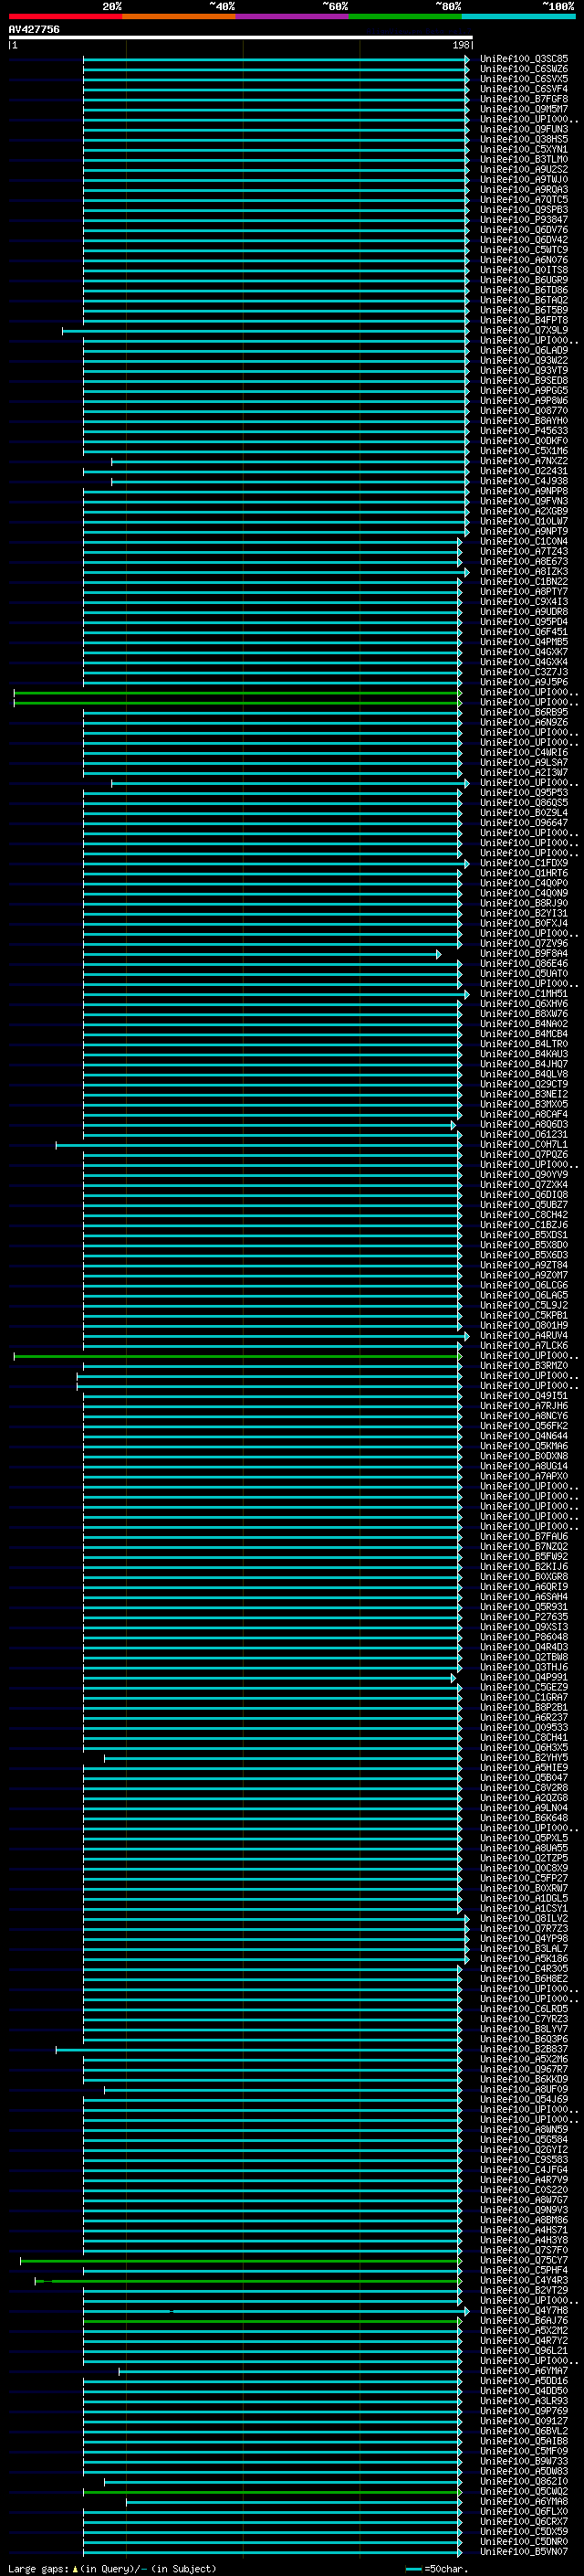
Task: Open hit UniRef100_C5XYN1
Action: pyautogui.click(x=524, y=149)
